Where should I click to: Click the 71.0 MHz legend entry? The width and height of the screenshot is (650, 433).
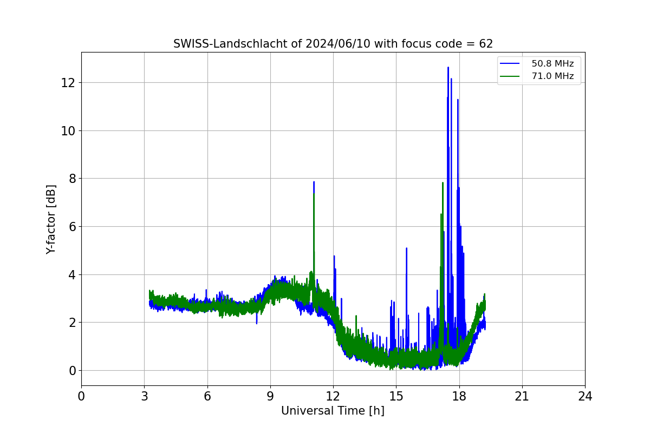pos(552,76)
